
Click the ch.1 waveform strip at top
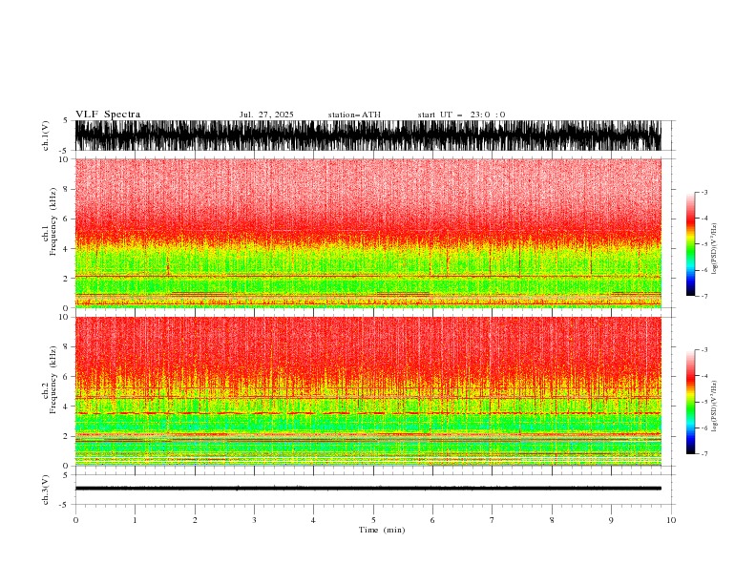367,136
